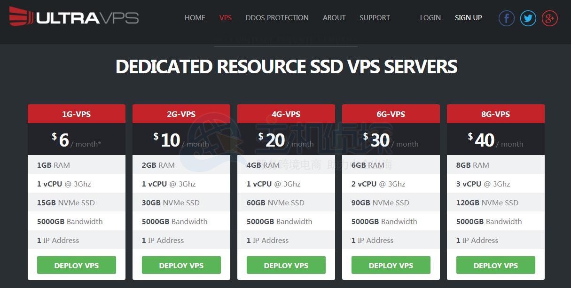This screenshot has height=288, width=571.
Task: Click the $10 / month price
Action: coord(181,140)
